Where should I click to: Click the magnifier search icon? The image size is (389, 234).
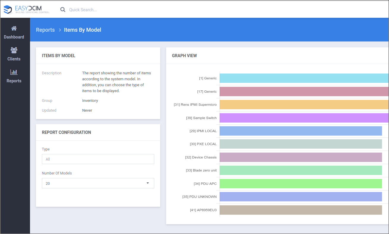coord(63,9)
